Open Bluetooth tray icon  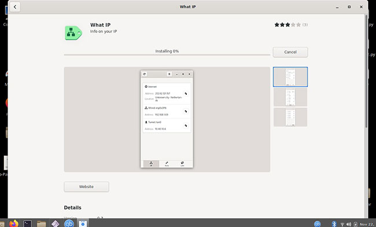334,224
